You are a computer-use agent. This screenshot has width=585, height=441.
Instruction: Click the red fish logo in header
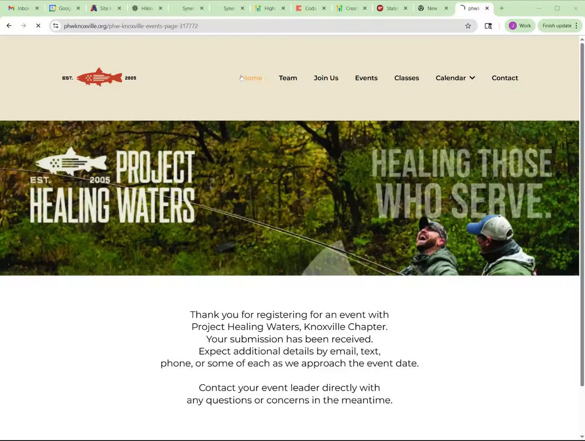[99, 77]
